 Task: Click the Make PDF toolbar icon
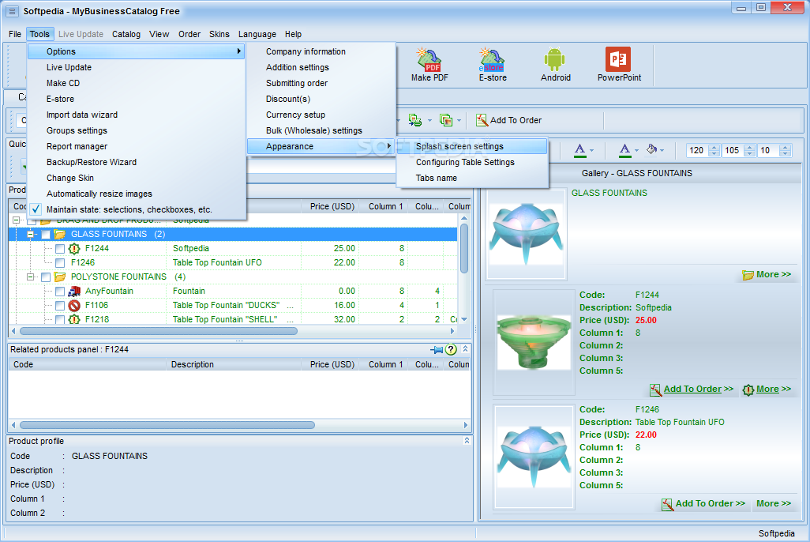point(429,65)
